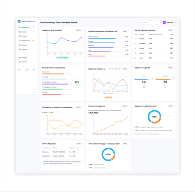The width and height of the screenshot is (195, 192).
Task: Click the search magnifier icon
Action: pyautogui.click(x=141, y=22)
